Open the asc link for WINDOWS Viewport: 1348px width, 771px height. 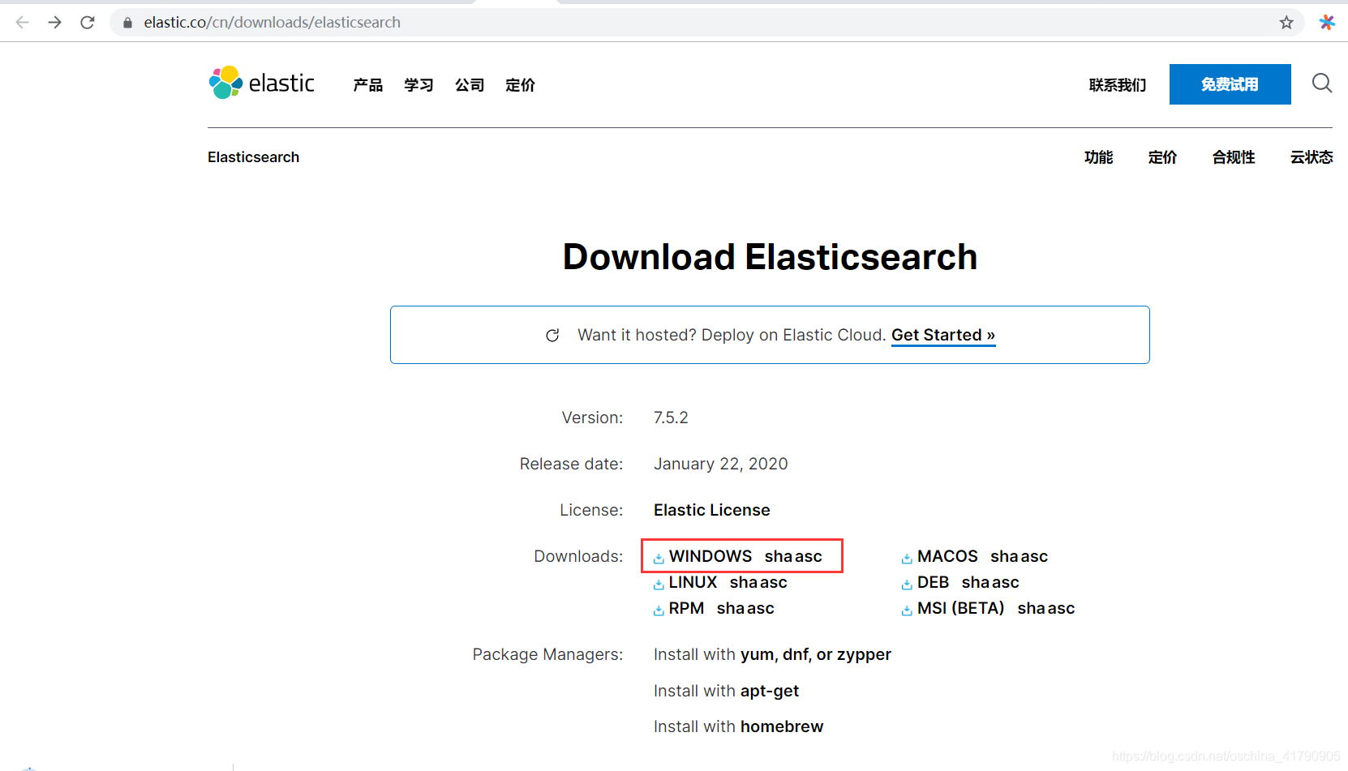point(809,556)
